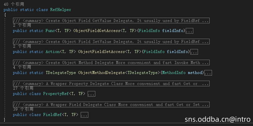Expand collapsed body of ObjectFieldGetAccess method

click(189, 31)
